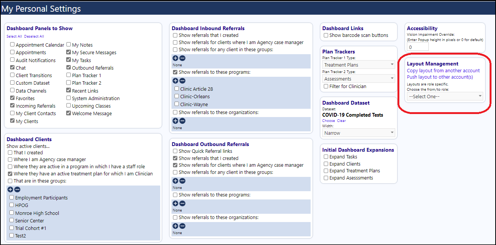Image resolution: width=496 pixels, height=245 pixels.
Task: Click 'COVID-19 Completed Tests' dataset name
Action: (x=353, y=115)
